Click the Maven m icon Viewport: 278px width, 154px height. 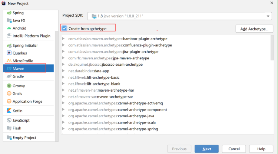click(x=9, y=69)
